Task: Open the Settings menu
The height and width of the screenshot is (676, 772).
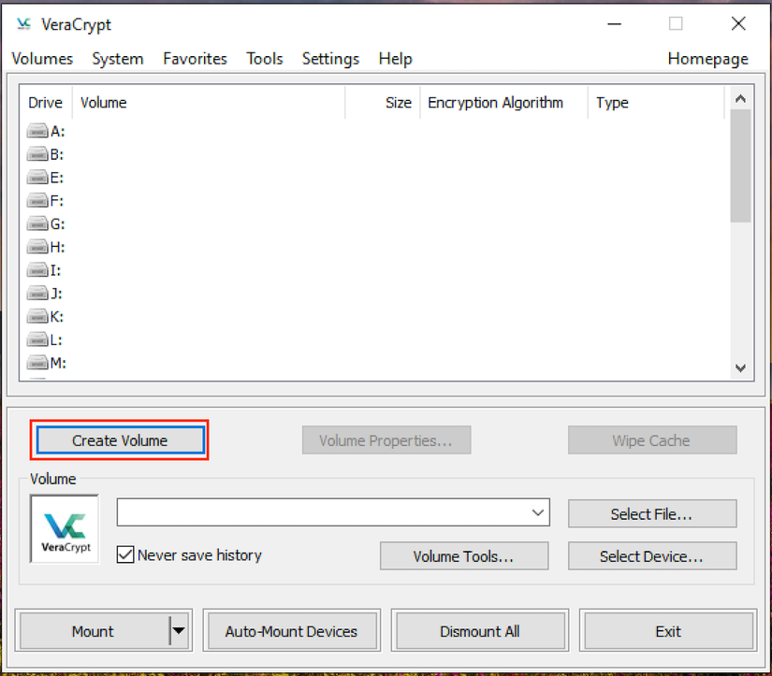Action: pyautogui.click(x=330, y=58)
